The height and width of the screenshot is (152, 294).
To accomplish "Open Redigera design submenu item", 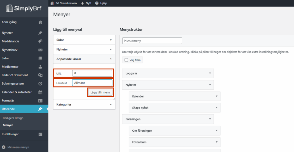I will coord(13,118).
